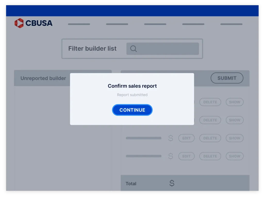The width and height of the screenshot is (264, 197).
Task: Open the fifth navigation menu placeholder
Action: 231,24
